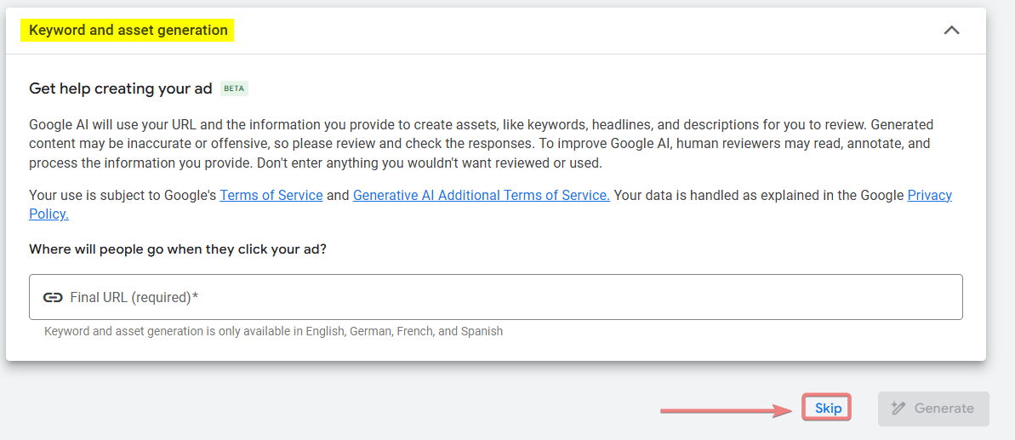This screenshot has width=1015, height=440.
Task: Click the magic pencil icon beside Generate
Action: click(x=898, y=409)
